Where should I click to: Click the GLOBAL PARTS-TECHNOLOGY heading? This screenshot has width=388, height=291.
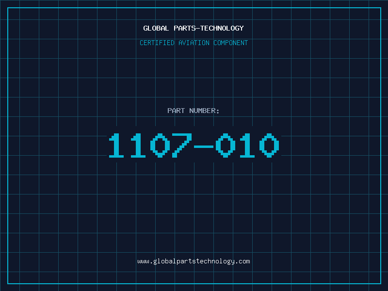pyautogui.click(x=194, y=28)
